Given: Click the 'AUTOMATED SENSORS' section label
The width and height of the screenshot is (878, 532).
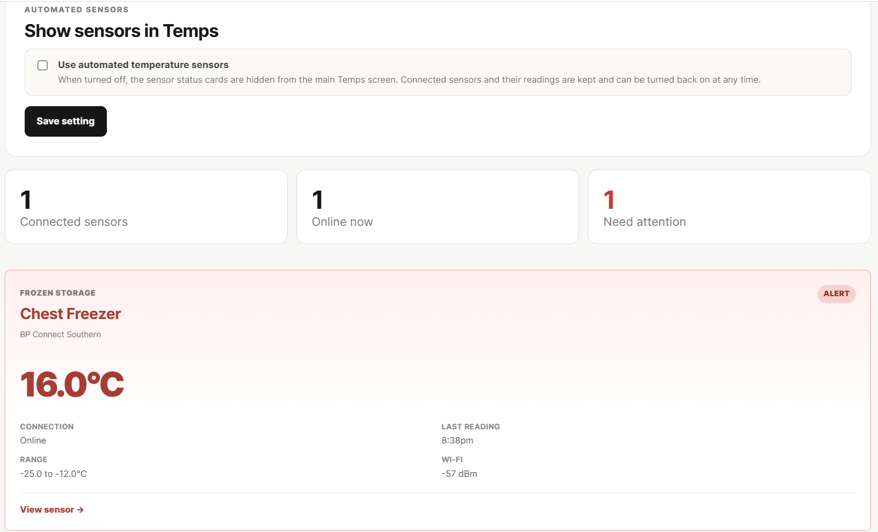Looking at the screenshot, I should click(x=76, y=9).
